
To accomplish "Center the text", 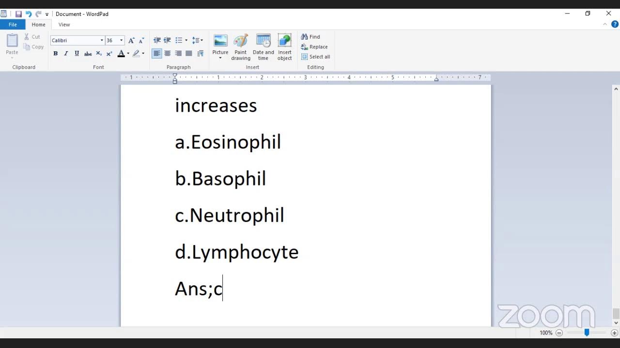I will click(x=168, y=54).
